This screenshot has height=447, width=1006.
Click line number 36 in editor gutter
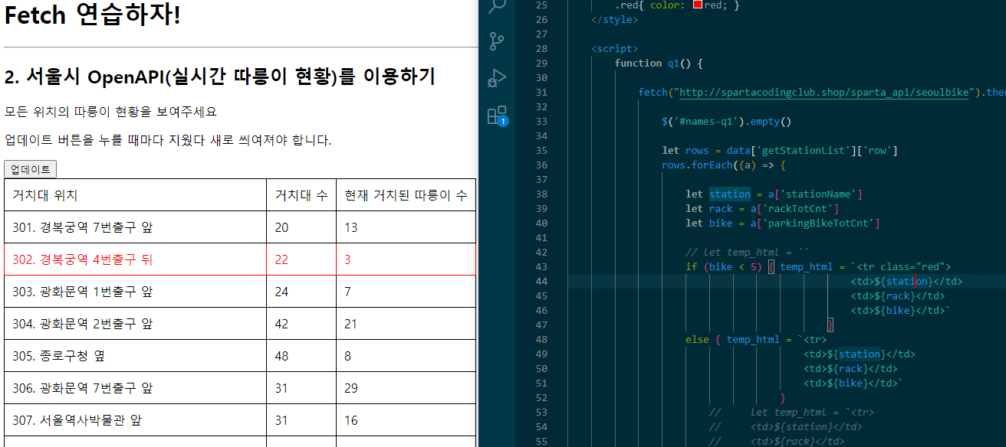tap(541, 165)
